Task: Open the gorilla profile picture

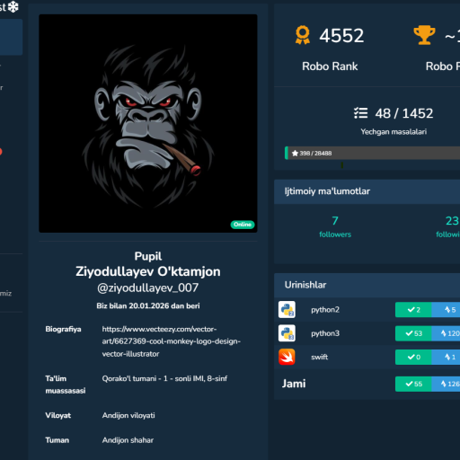Action: 148,123
